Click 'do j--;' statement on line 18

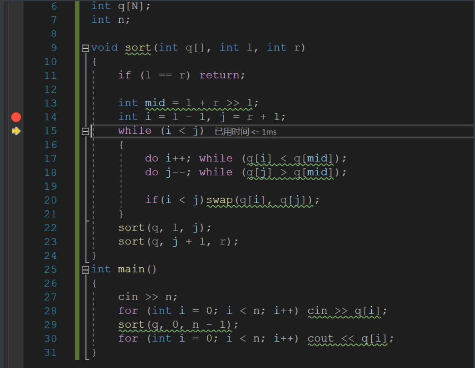coord(168,172)
